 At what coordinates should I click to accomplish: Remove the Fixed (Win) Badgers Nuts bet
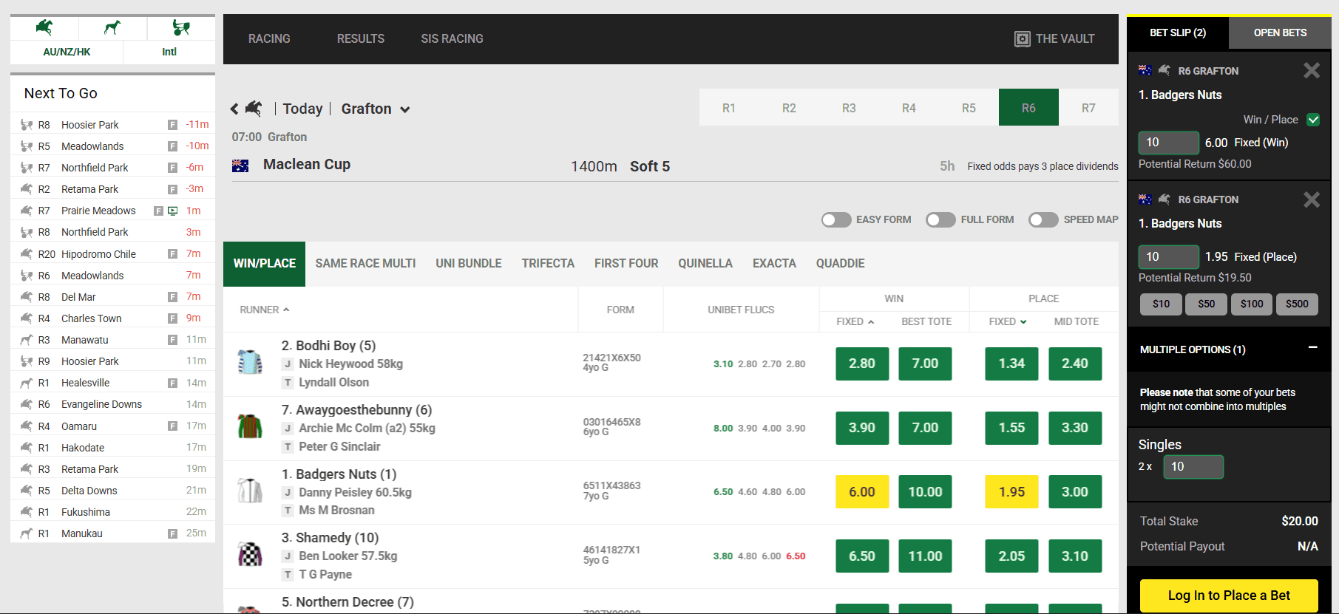1312,70
